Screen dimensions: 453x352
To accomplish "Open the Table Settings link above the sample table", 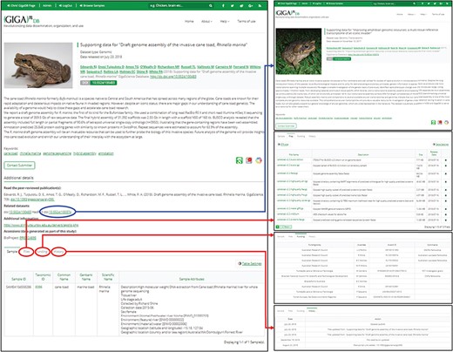I will pyautogui.click(x=252, y=264).
